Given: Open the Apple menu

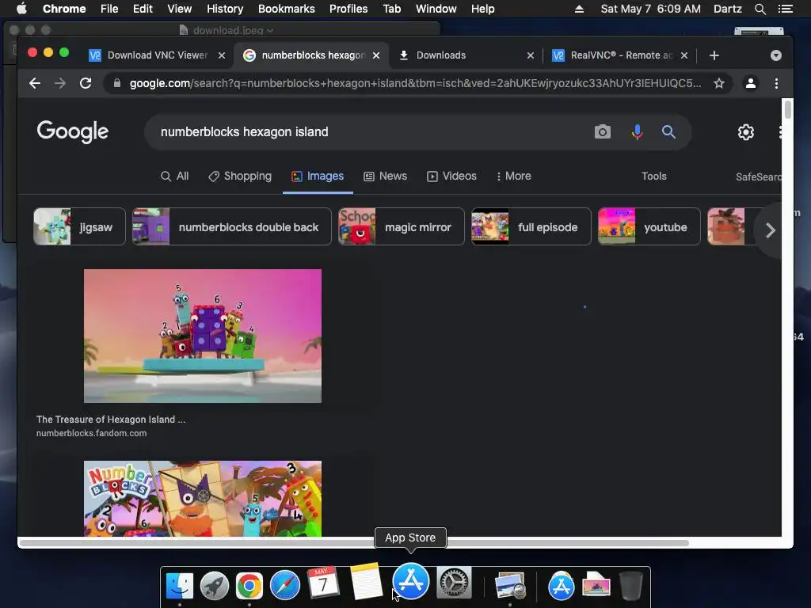Looking at the screenshot, I should click(21, 9).
